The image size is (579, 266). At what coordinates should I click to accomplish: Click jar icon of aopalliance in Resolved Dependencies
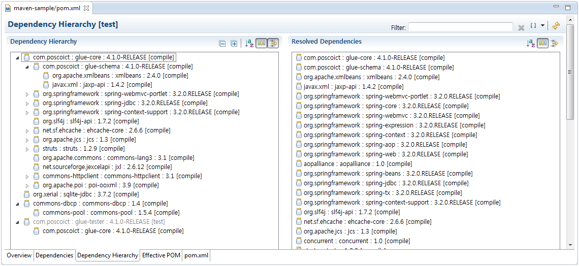299,164
